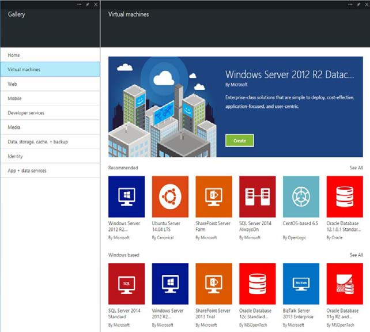Screen dimensions: 370x332
Task: Select Web in the Gallery sidebar
Action: tap(12, 84)
